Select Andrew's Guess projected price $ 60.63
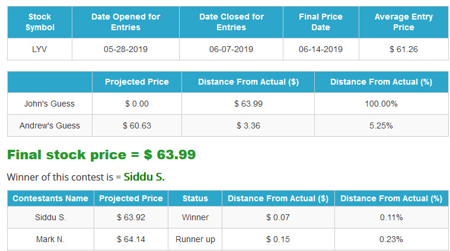This screenshot has width=450, height=251. click(137, 125)
